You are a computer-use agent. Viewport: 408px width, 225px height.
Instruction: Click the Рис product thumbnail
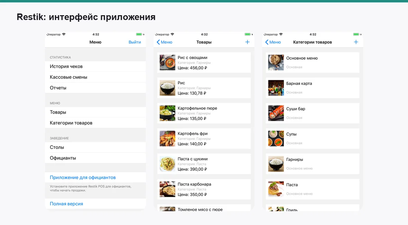tap(167, 88)
